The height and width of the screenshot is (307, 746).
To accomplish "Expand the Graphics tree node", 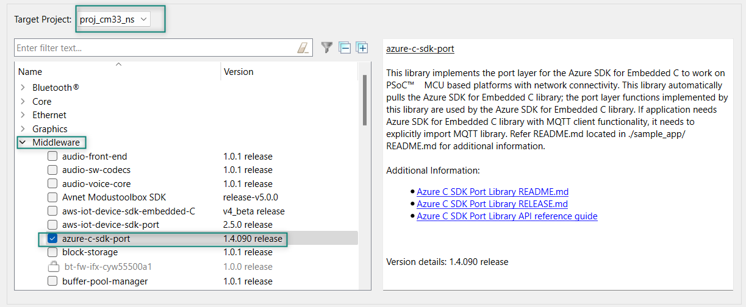I will point(23,129).
